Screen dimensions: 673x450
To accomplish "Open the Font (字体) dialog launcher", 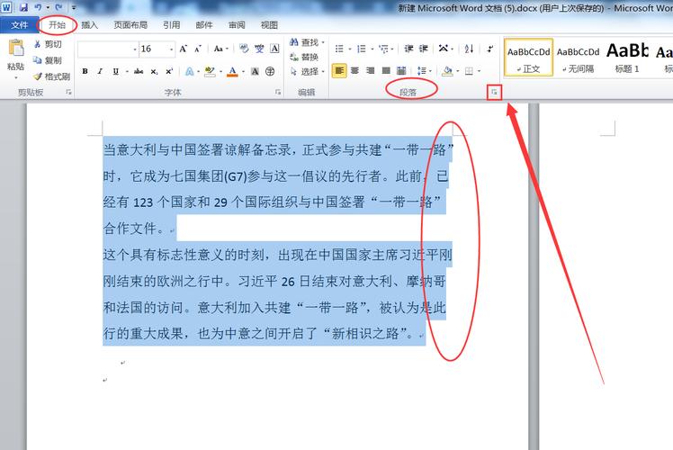I will (278, 92).
